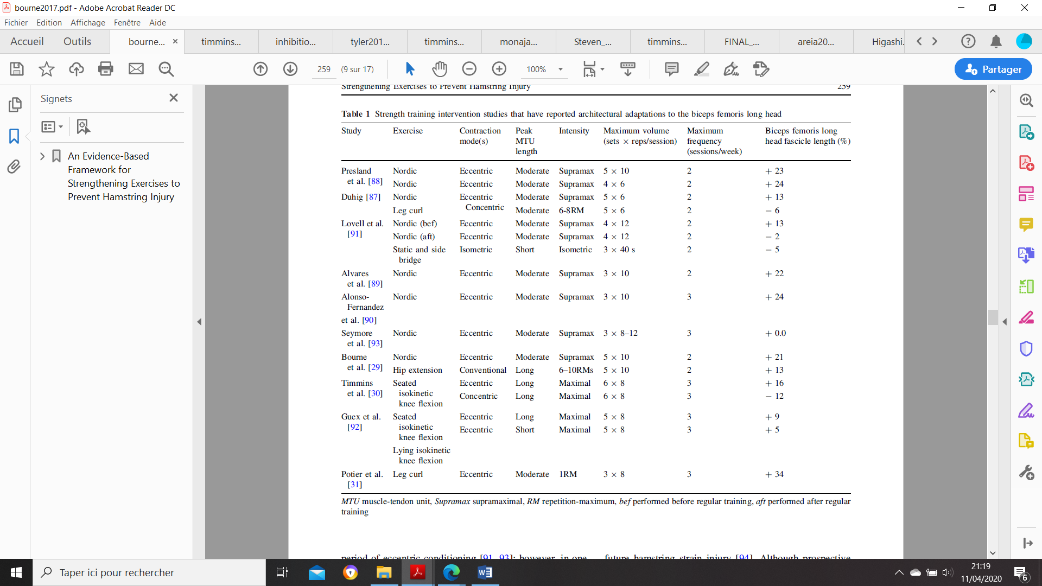
Task: Open Windows Start menu
Action: [16, 572]
